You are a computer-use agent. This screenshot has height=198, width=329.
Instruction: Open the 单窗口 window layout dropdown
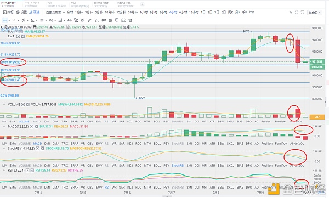pyautogui.click(x=314, y=13)
